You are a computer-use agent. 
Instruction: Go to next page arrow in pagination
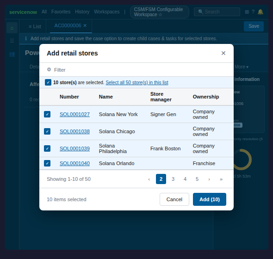click(x=209, y=179)
